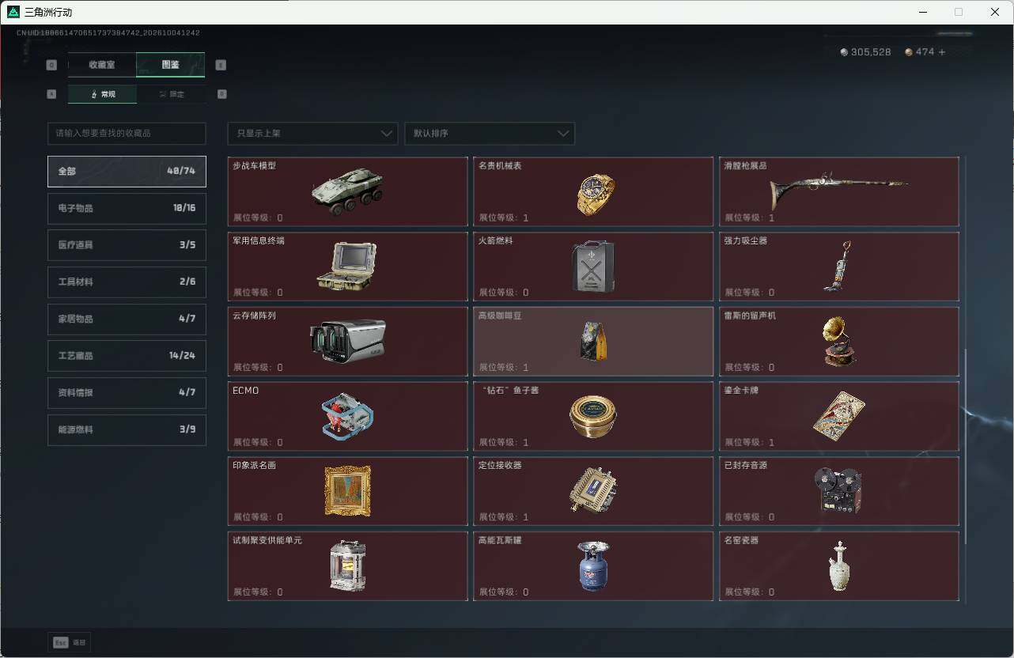Screen dimensions: 1014x658
Task: Select the 印象派名画 painting icon
Action: coord(347,491)
